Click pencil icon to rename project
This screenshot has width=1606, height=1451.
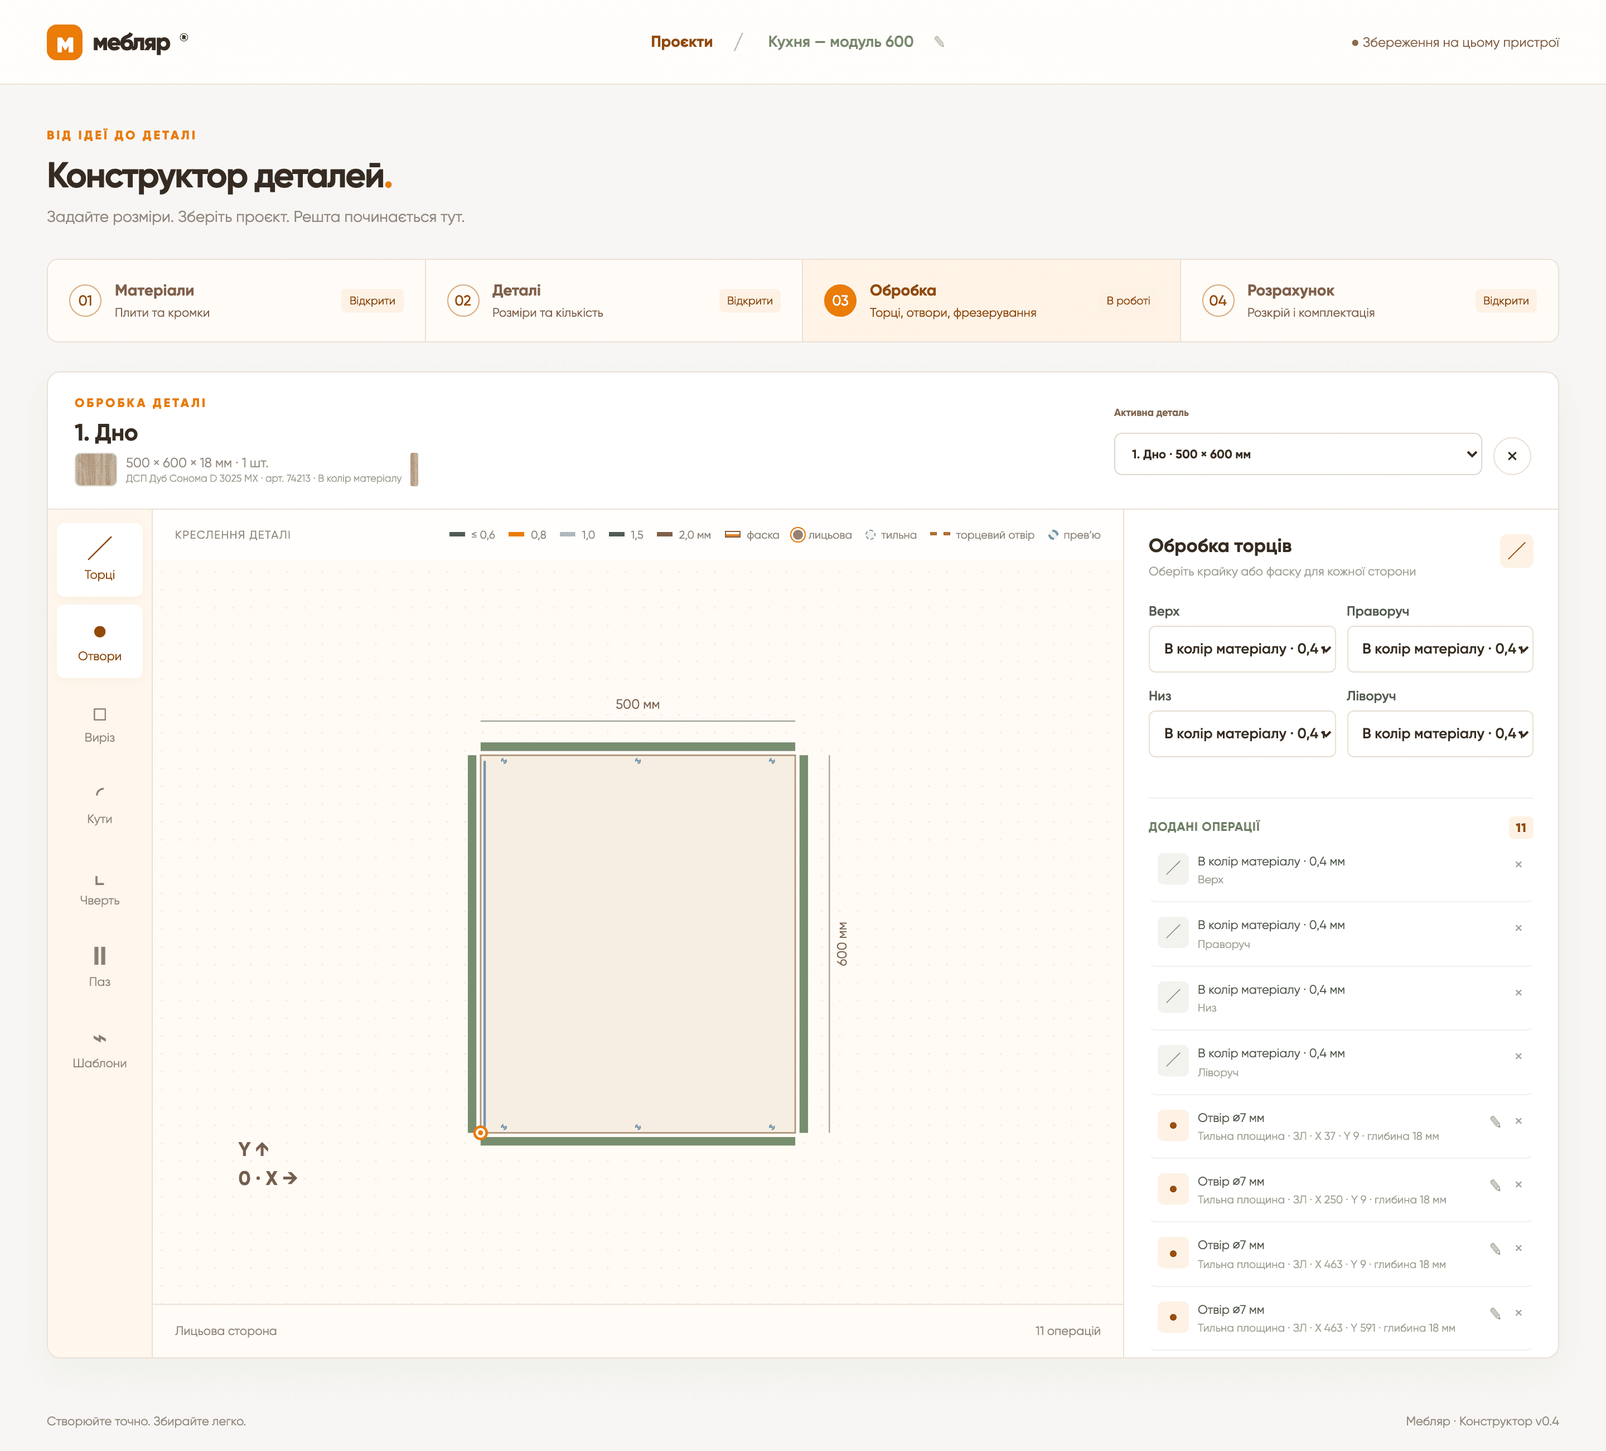click(939, 41)
